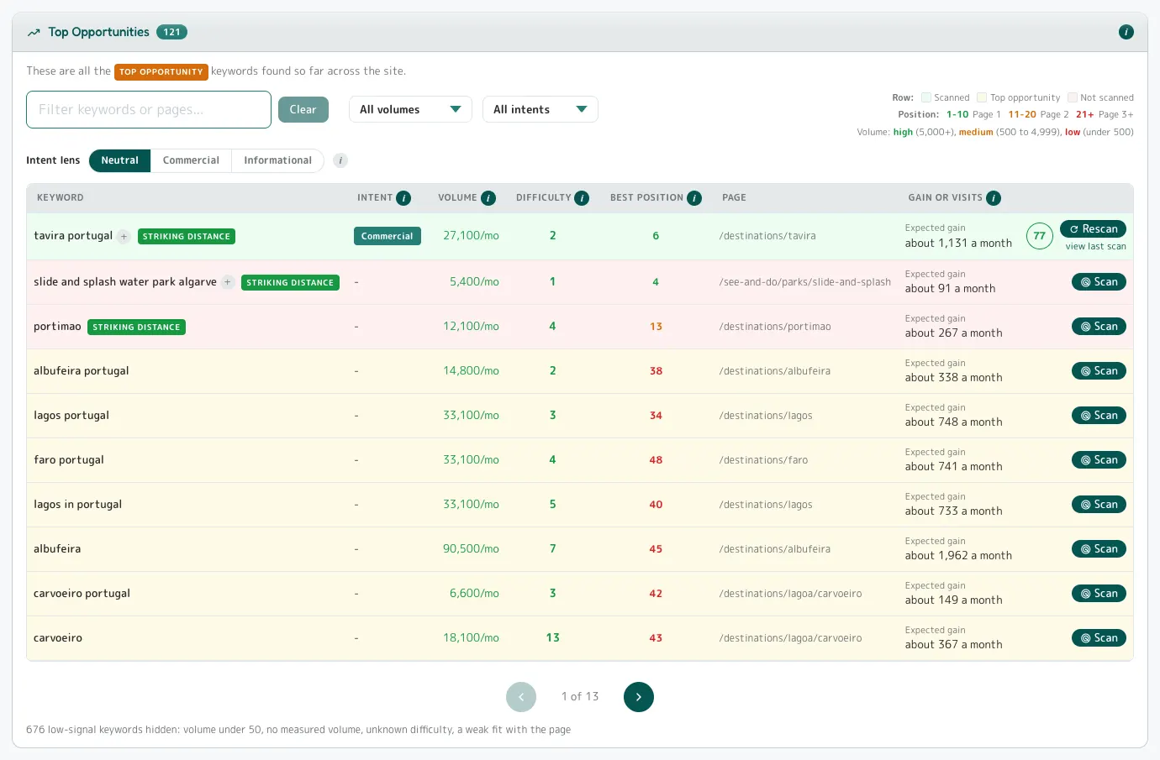The image size is (1160, 760).
Task: Open the /destinations/tavira page link
Action: tap(767, 237)
